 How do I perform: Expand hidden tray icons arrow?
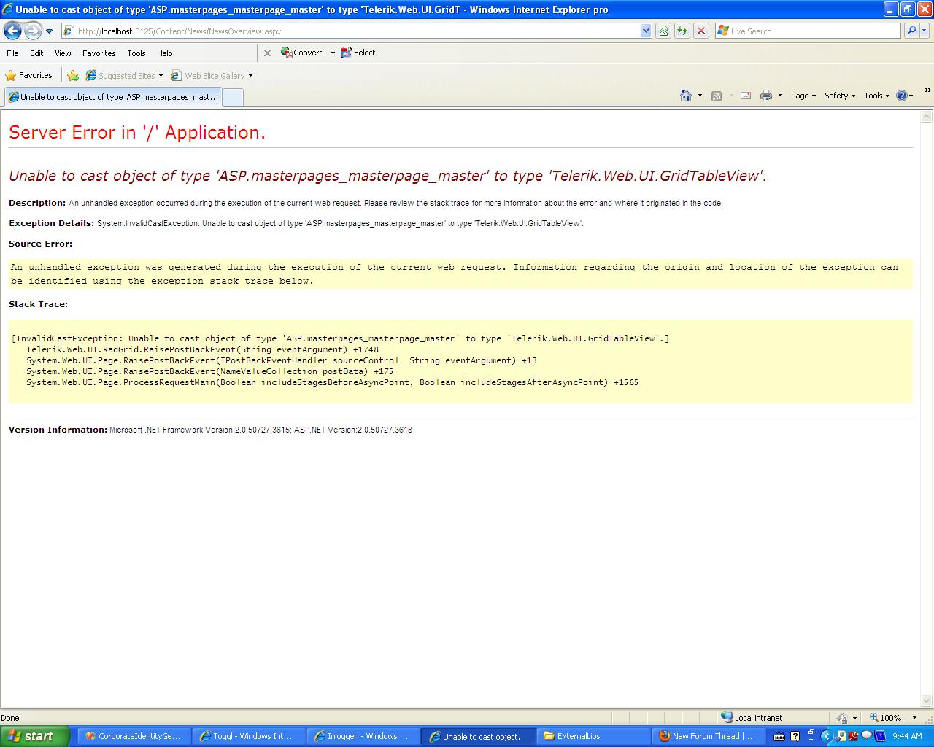[827, 736]
